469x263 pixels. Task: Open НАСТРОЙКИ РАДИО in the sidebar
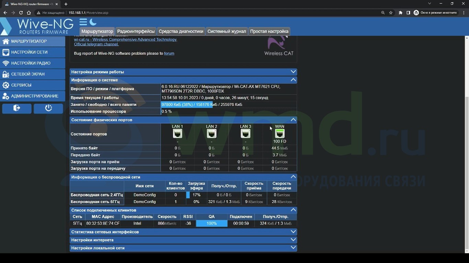33,63
